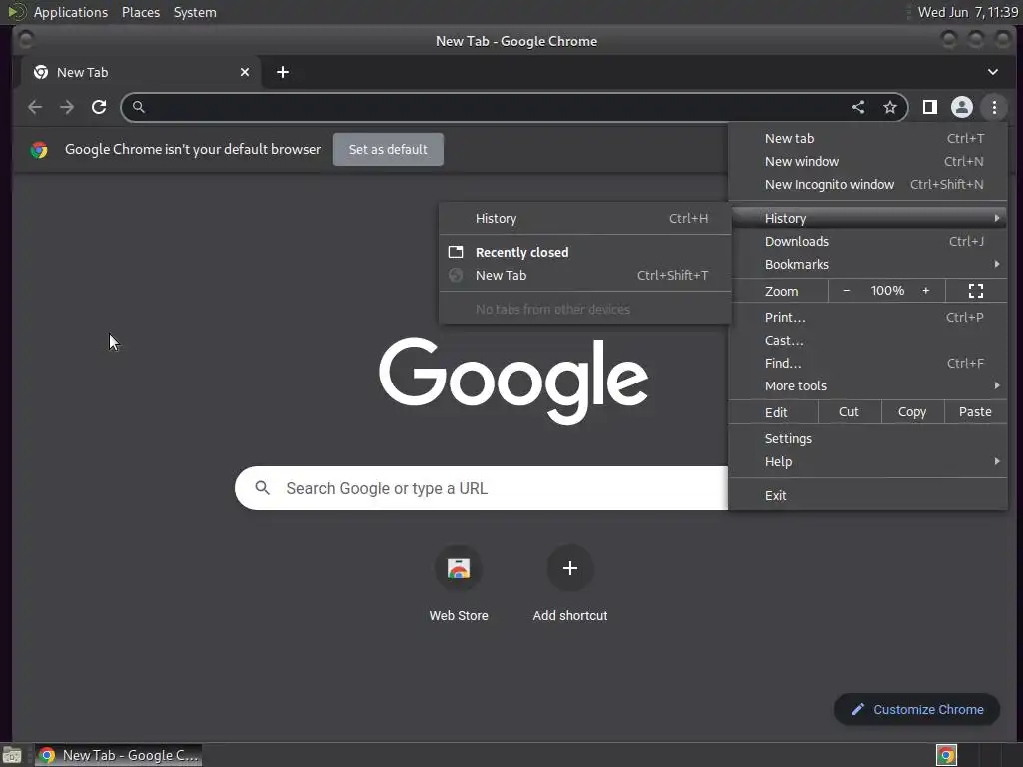Image resolution: width=1023 pixels, height=767 pixels.
Task: Click the browser back arrow
Action: pos(35,107)
